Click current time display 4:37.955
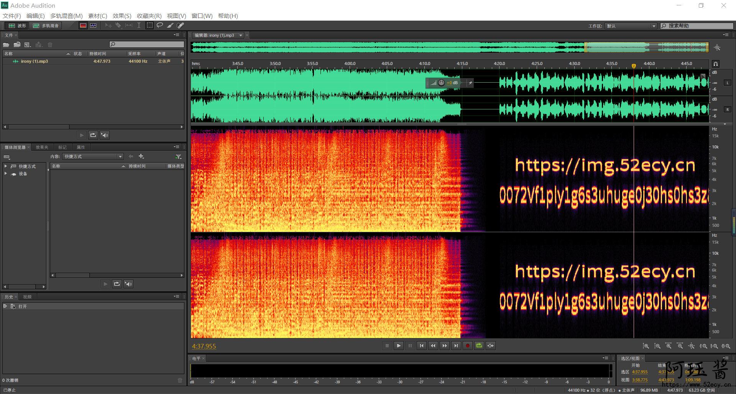Image resolution: width=736 pixels, height=394 pixels. click(x=204, y=346)
